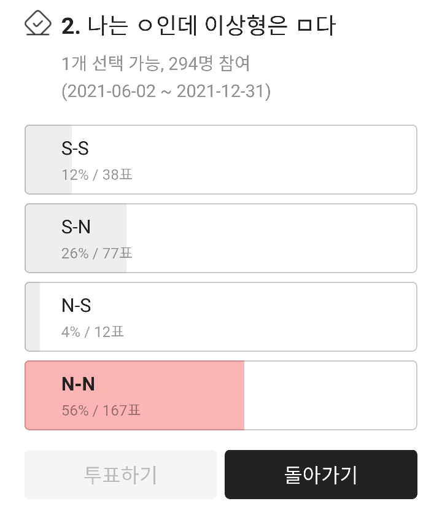Viewport: 442px width, 520px height.
Task: Click the poll checkmark icon beside the title
Action: pyautogui.click(x=37, y=24)
